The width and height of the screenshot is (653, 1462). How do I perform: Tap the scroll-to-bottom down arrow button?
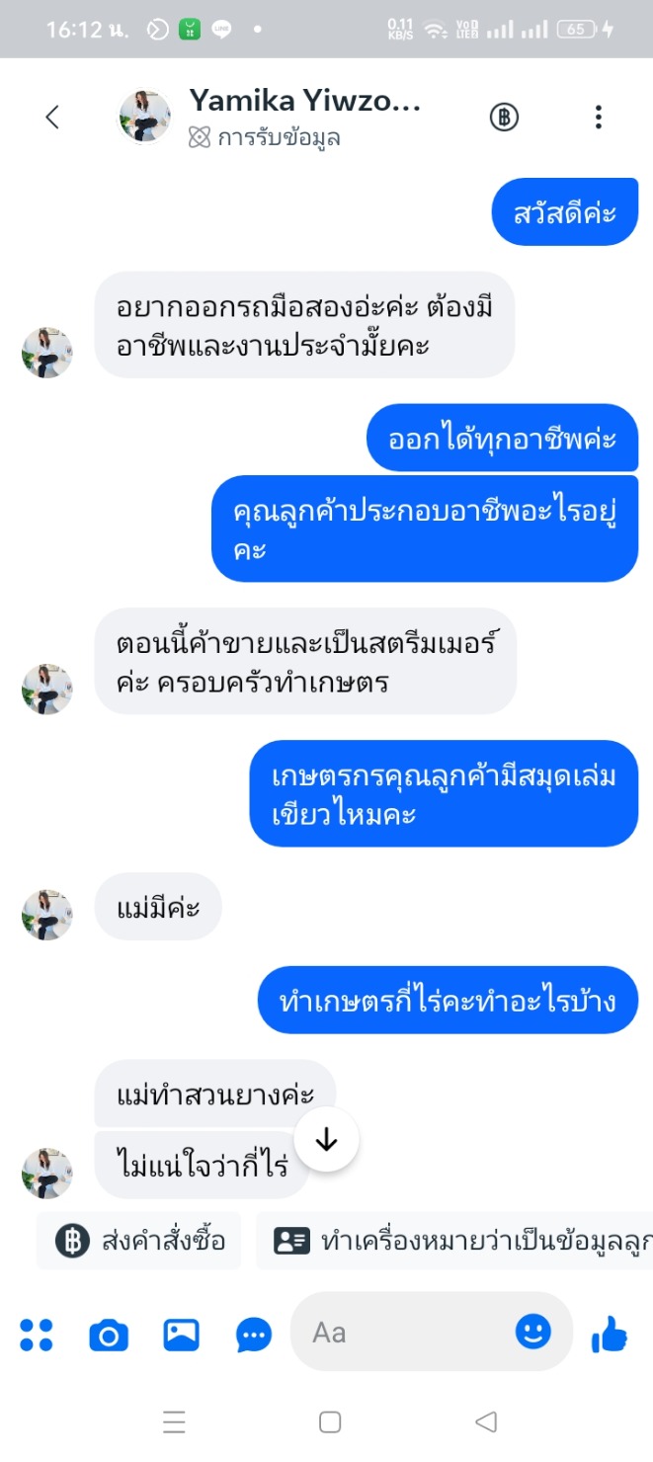pos(326,1140)
